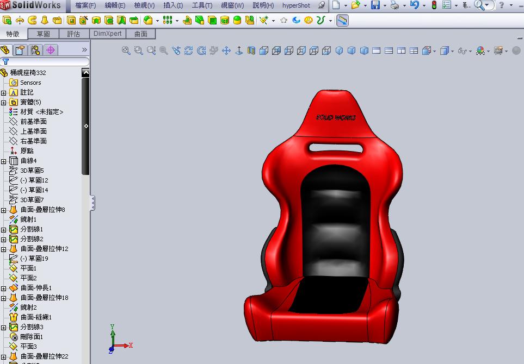
Task: Click the Print icon
Action: click(x=394, y=5)
